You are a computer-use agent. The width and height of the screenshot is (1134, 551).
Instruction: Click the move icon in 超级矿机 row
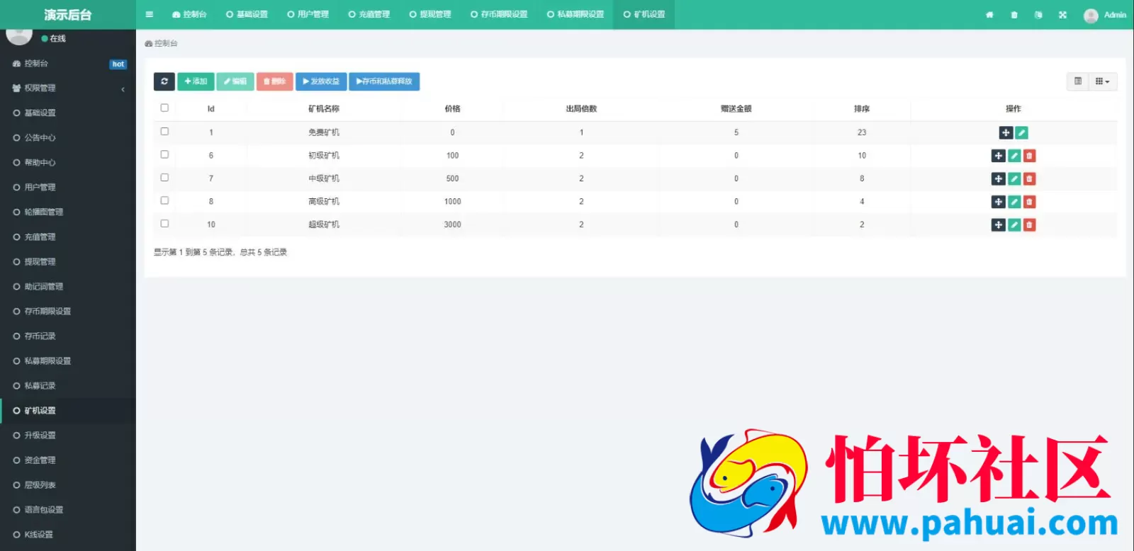(x=998, y=225)
